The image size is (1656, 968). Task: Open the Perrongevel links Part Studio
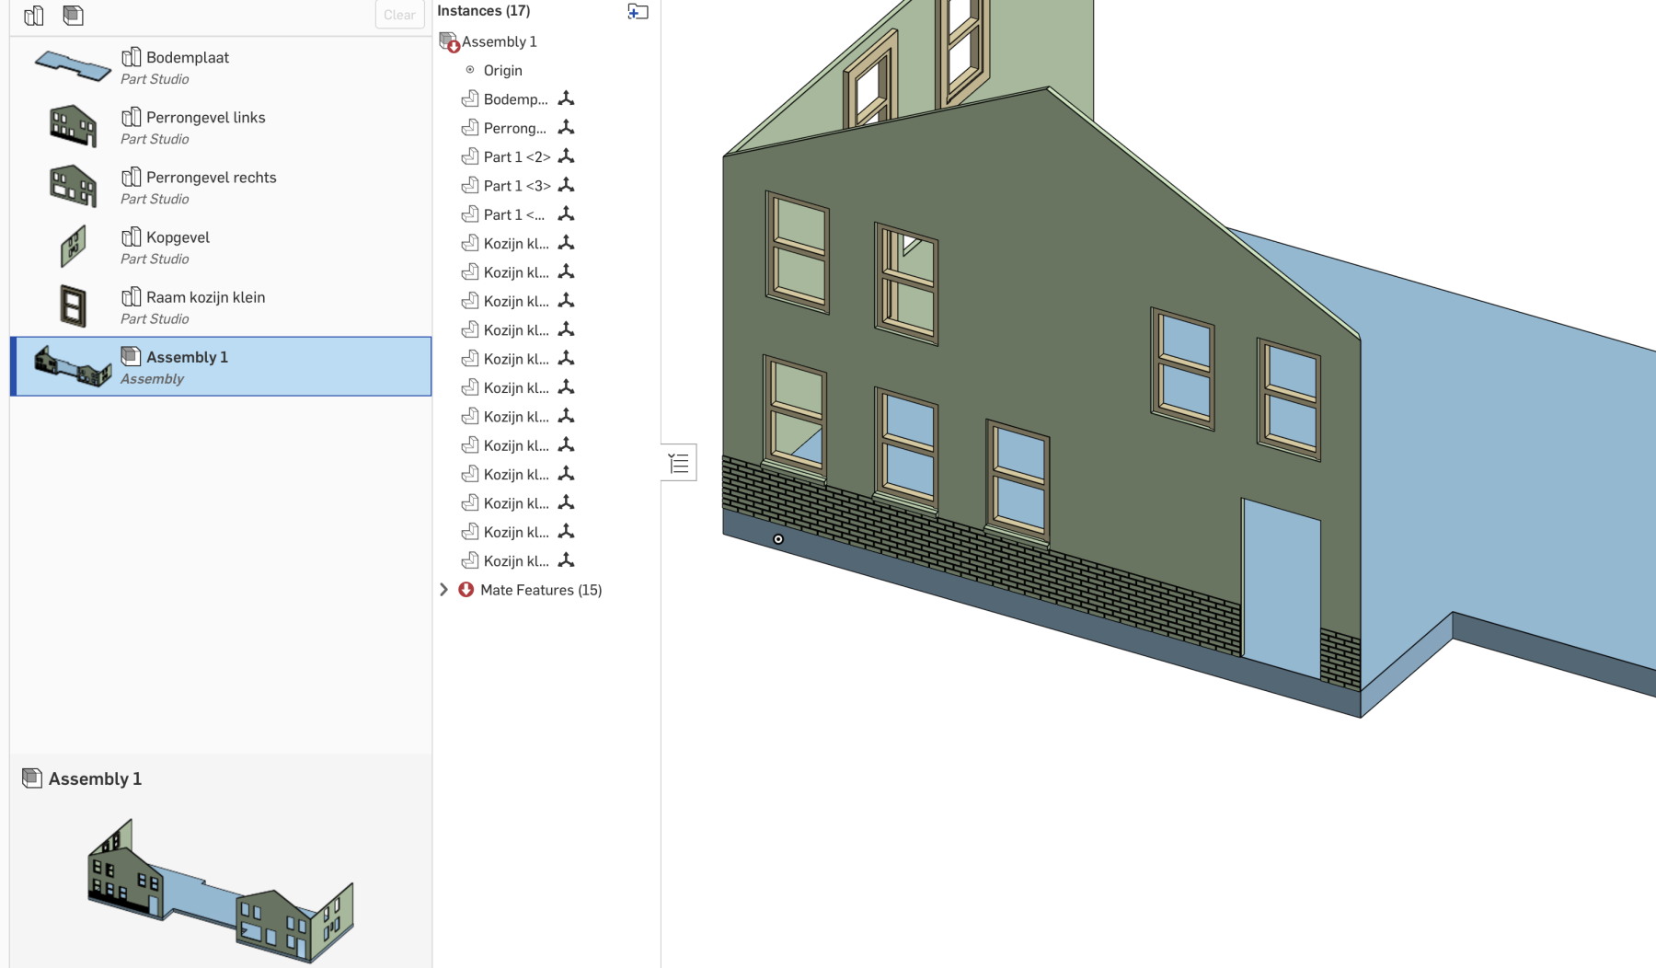coord(205,118)
